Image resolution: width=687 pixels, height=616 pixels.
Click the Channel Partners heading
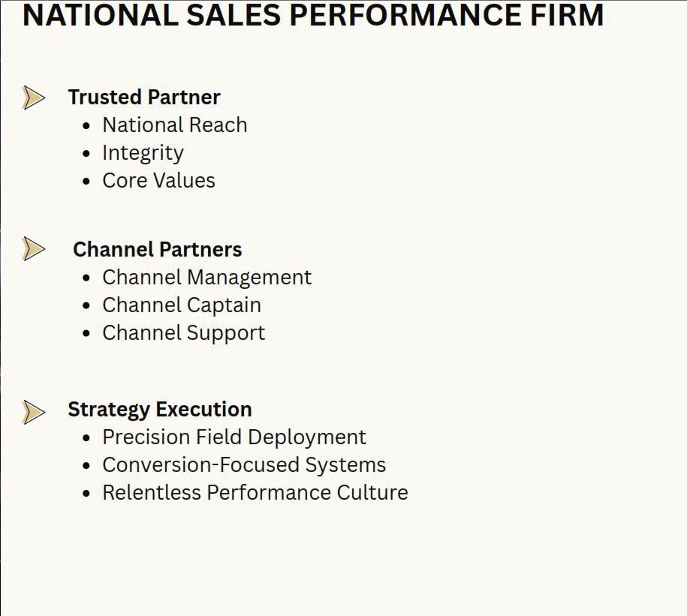[x=157, y=249]
